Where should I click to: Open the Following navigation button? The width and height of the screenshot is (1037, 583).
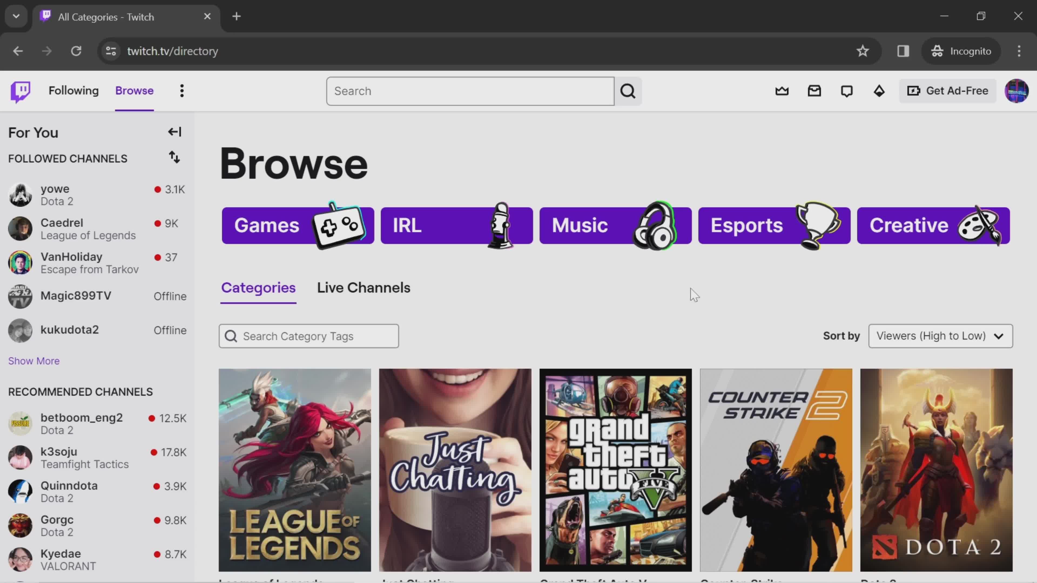(74, 90)
